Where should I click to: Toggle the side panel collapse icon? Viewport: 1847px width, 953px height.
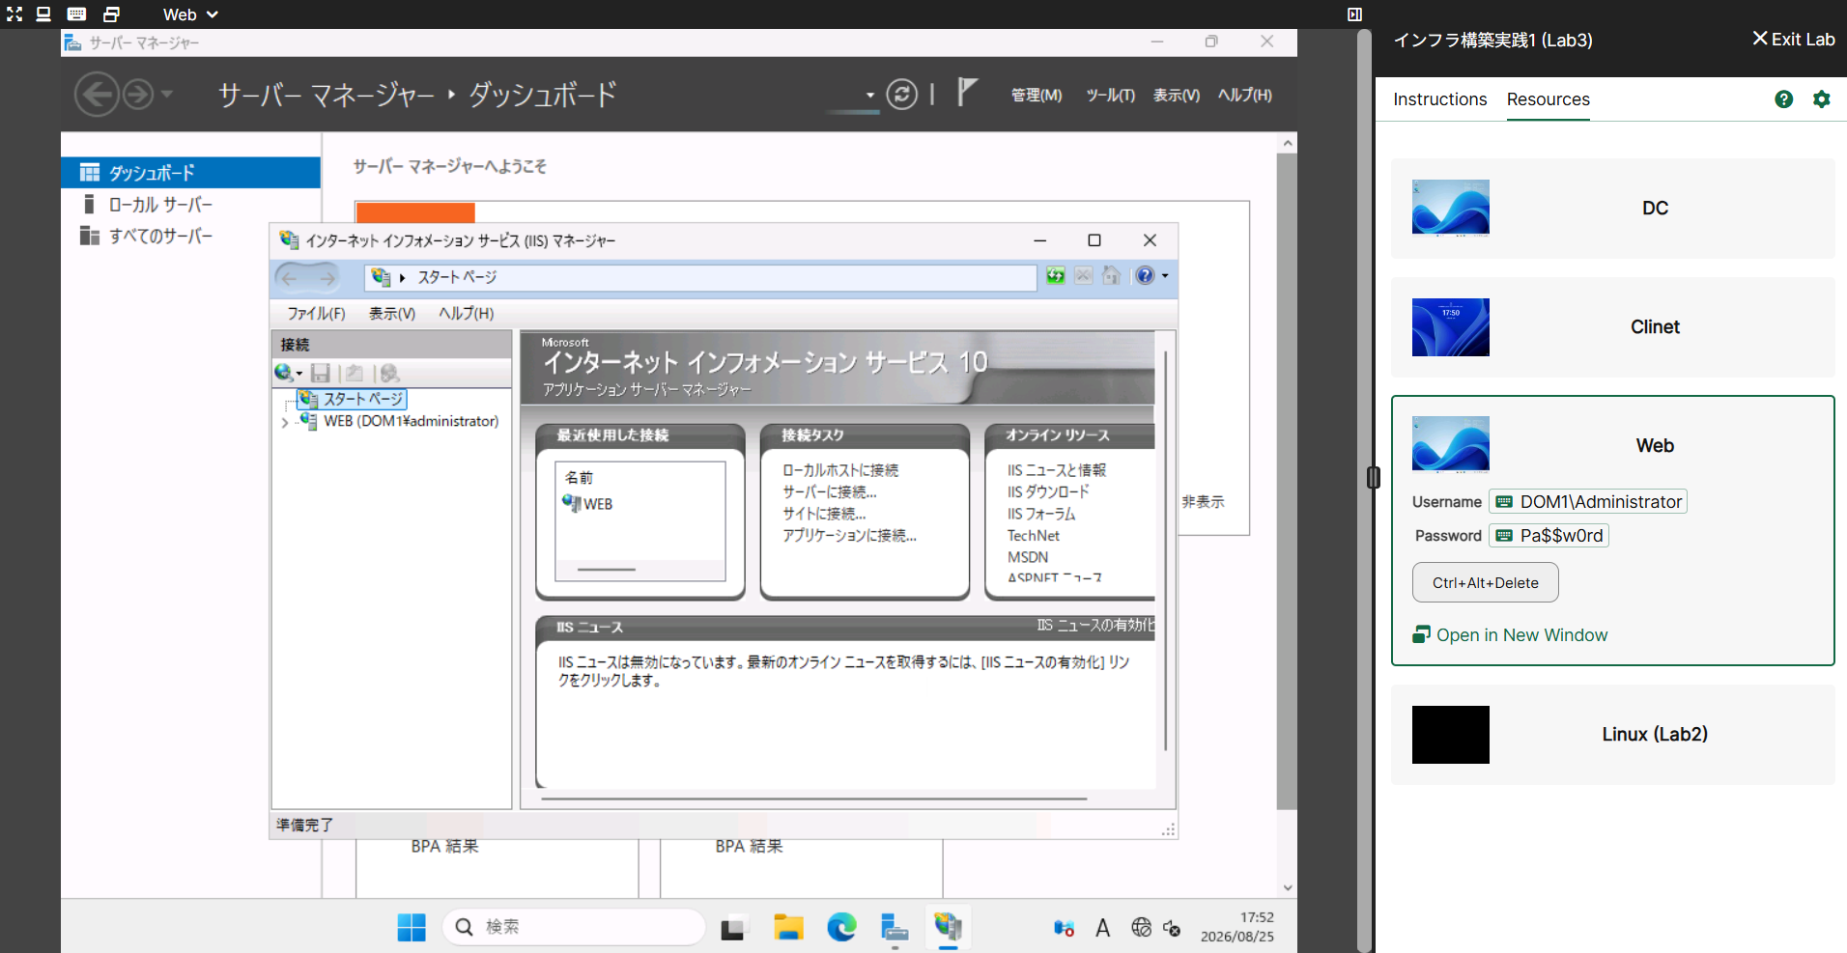coord(1354,14)
